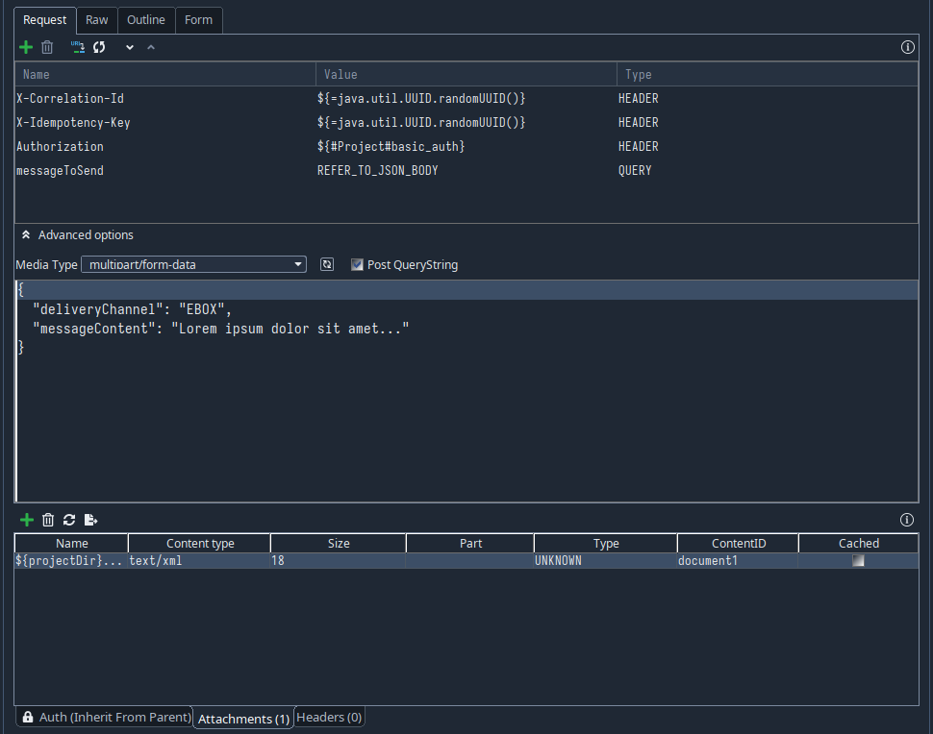
Task: Switch to the Raw tab
Action: (97, 20)
